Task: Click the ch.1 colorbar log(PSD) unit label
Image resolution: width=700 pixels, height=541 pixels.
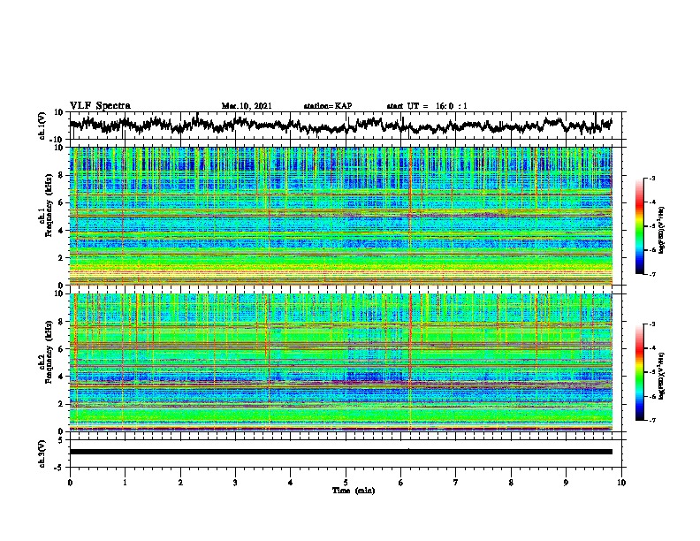Action: pyautogui.click(x=662, y=231)
